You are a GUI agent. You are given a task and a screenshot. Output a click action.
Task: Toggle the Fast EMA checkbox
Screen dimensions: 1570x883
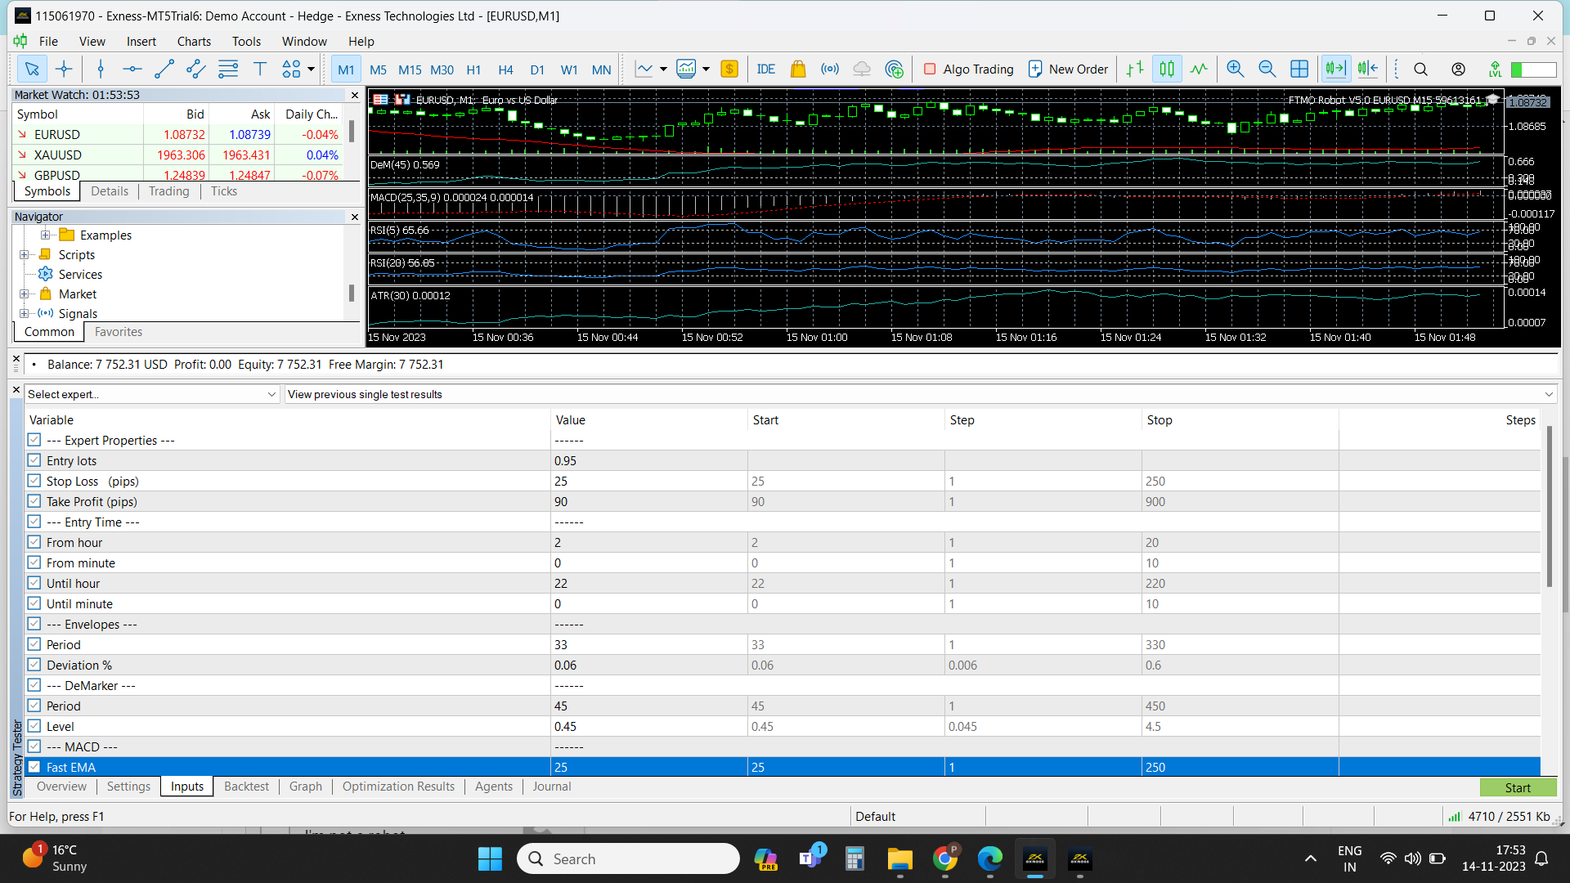pyautogui.click(x=34, y=767)
